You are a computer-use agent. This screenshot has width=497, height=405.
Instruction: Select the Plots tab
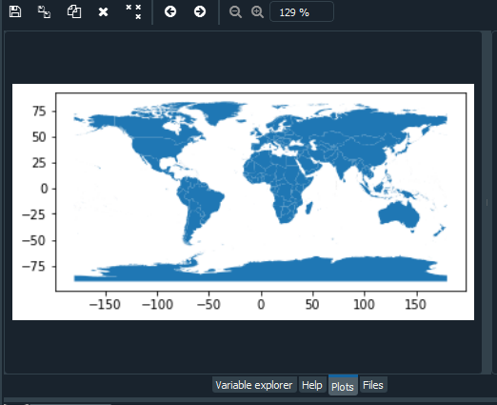tap(343, 386)
